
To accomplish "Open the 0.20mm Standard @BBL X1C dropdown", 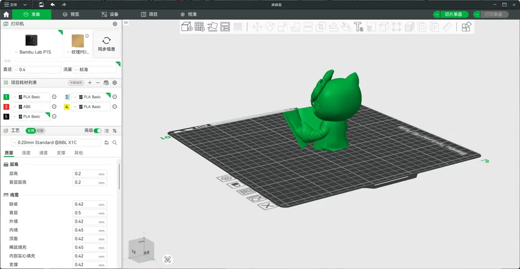I will pos(56,143).
